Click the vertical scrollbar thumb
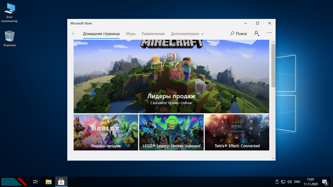 pyautogui.click(x=273, y=65)
